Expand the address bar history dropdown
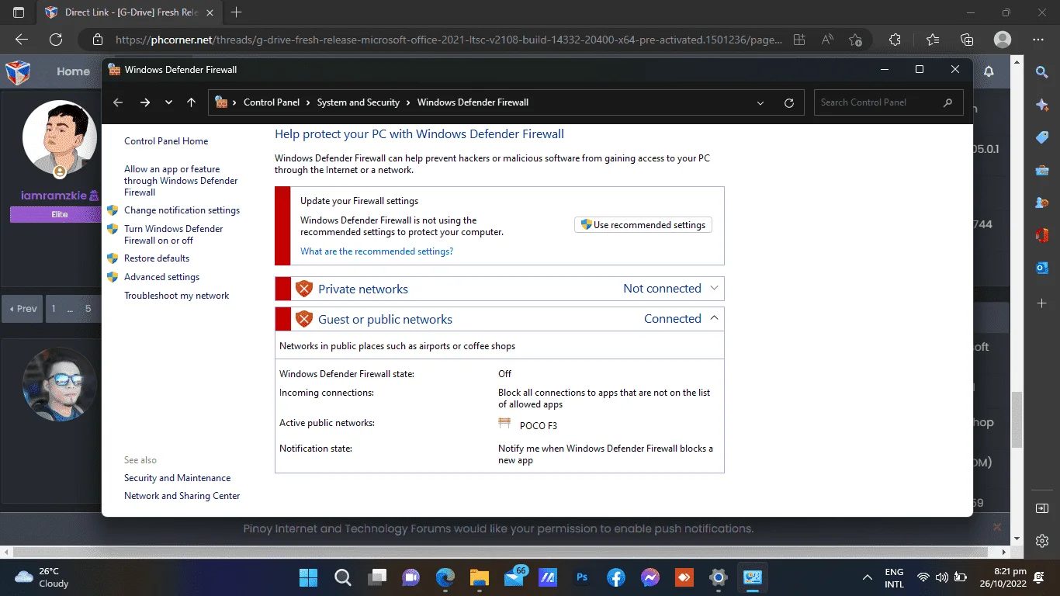Viewport: 1060px width, 596px height. [760, 102]
